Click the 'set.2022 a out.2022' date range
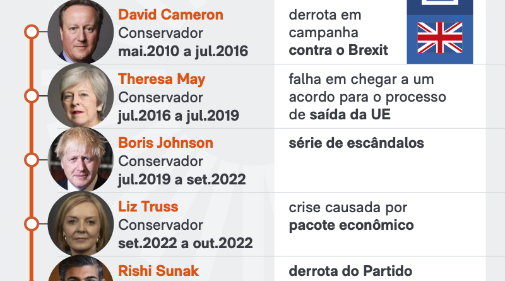The image size is (505, 281). [x=185, y=243]
